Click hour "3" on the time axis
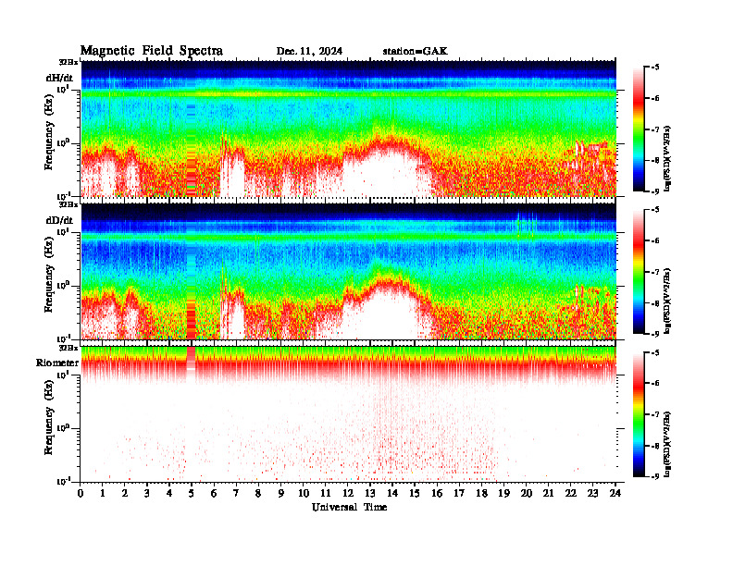The width and height of the screenshot is (733, 566). [x=147, y=493]
